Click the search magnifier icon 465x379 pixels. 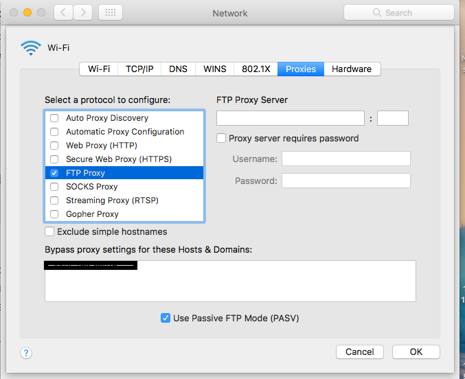377,12
